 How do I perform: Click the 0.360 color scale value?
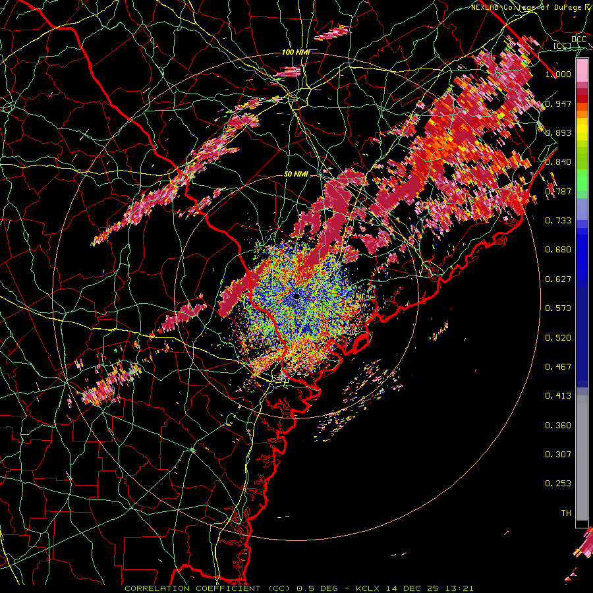point(558,426)
